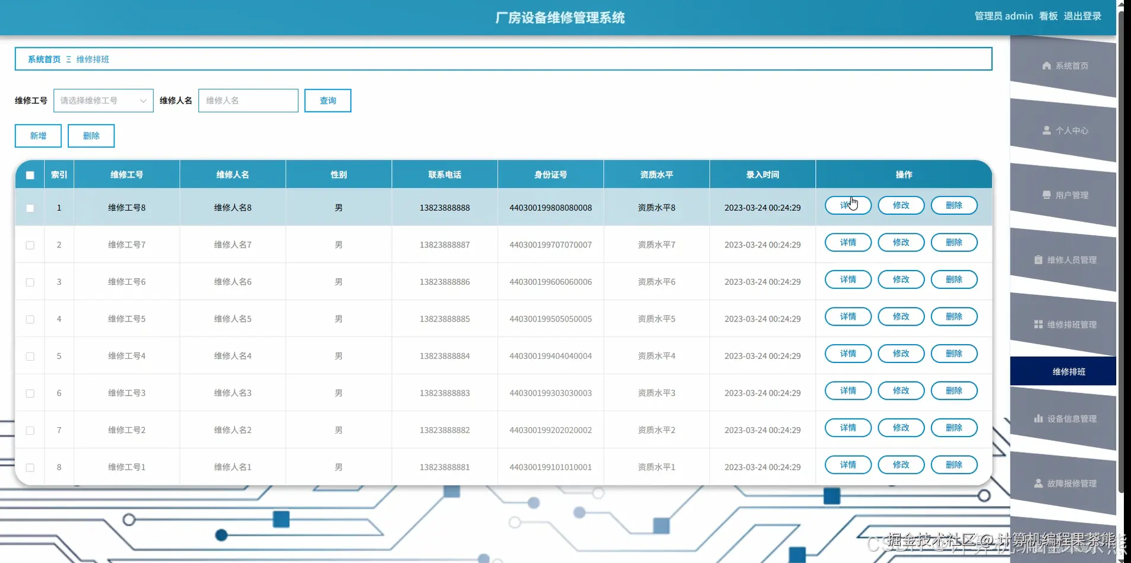Click 修改 for 维修工号5
The height and width of the screenshot is (563, 1131).
(x=901, y=317)
